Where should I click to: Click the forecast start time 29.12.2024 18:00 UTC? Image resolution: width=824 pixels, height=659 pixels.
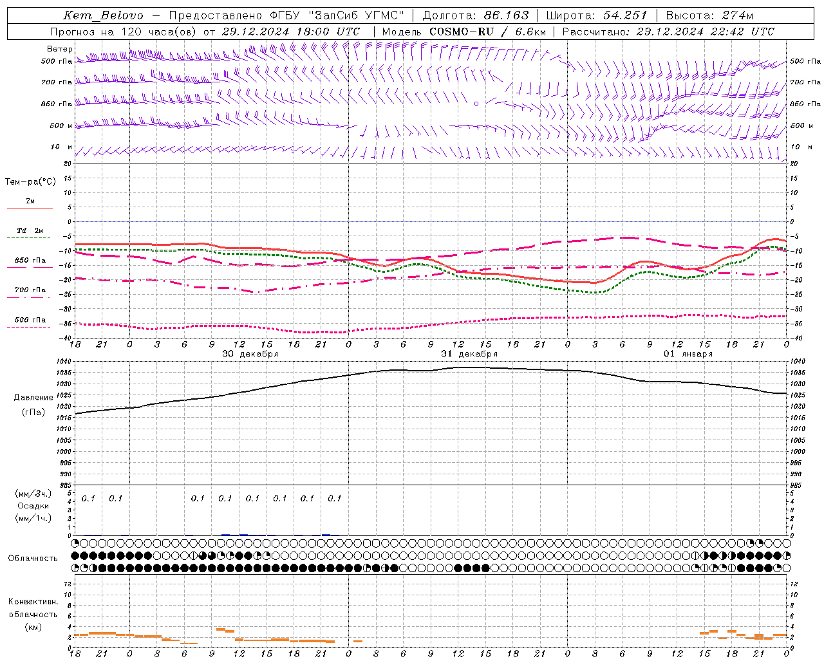tap(291, 32)
